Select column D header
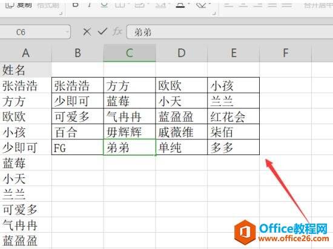Screen dimensions: 333x249 tap(182, 53)
